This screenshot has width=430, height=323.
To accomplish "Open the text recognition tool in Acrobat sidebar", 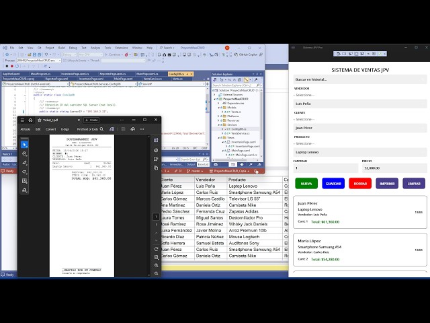I will point(24,181).
